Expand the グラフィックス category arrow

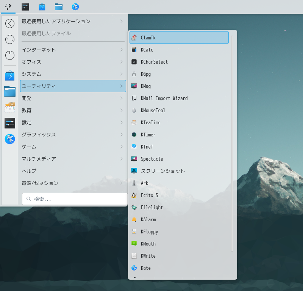(122, 135)
